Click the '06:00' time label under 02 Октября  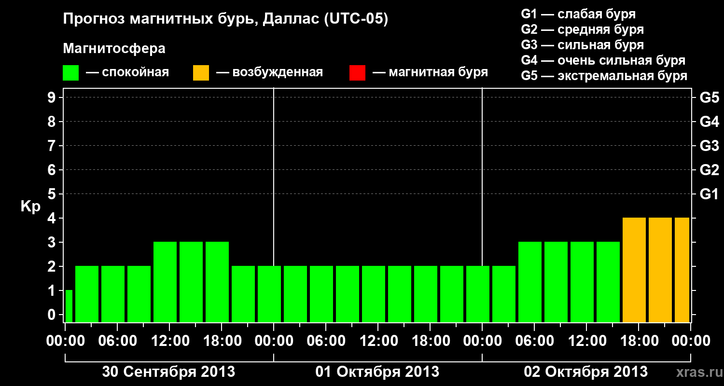[534, 341]
